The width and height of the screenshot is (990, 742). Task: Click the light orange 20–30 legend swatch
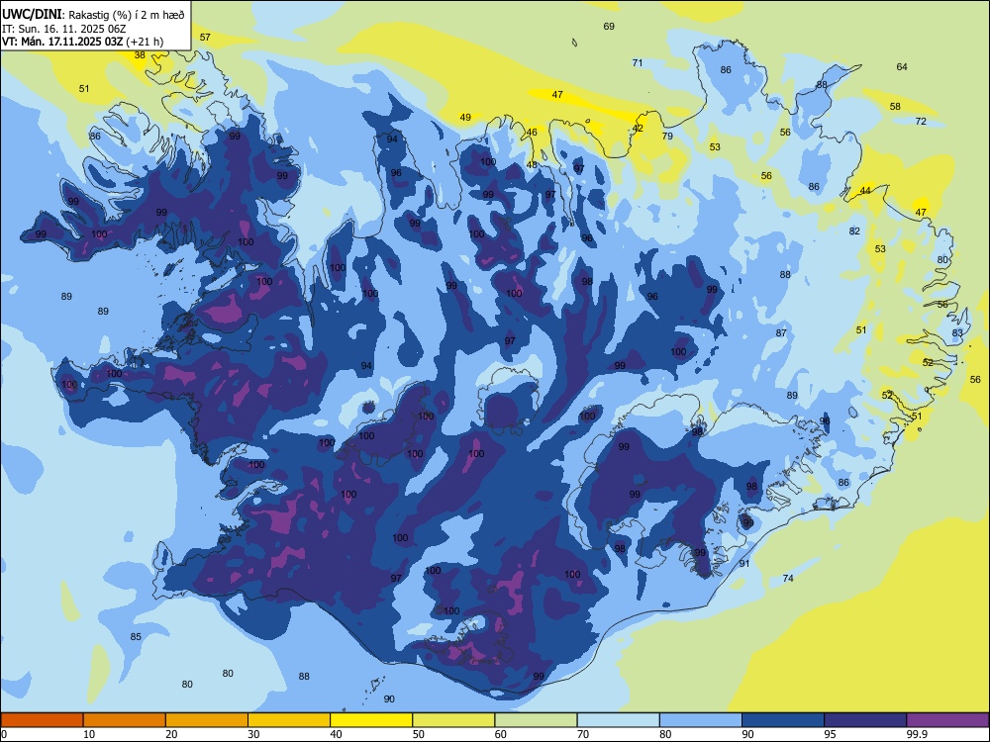pyautogui.click(x=207, y=720)
